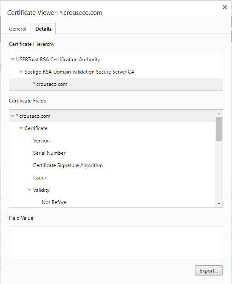Select Certificate Signature Algorithm field
This screenshot has width=232, height=284.
68,165
